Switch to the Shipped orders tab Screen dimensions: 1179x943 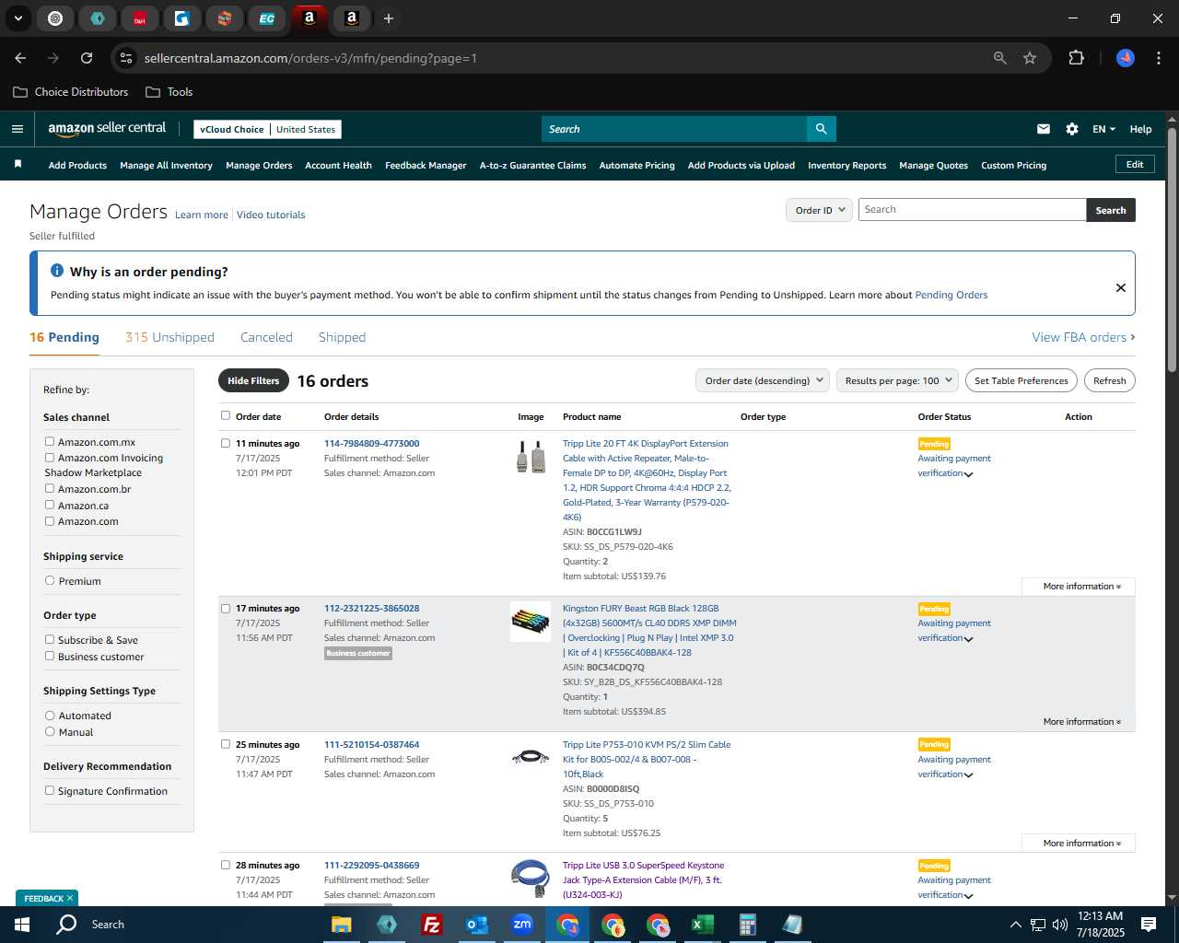click(342, 337)
